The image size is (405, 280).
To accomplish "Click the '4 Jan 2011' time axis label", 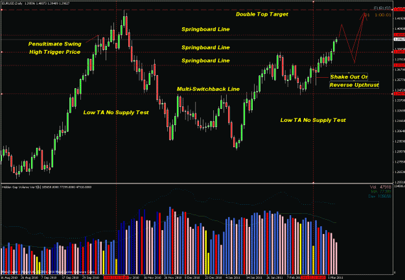I will coord(233,277).
